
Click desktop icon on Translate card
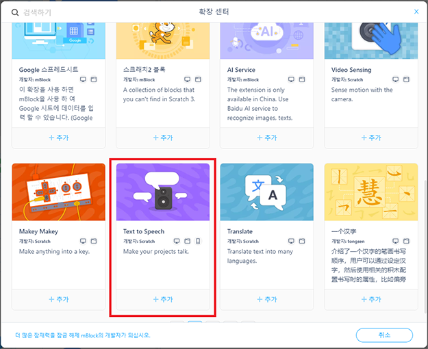(291, 241)
